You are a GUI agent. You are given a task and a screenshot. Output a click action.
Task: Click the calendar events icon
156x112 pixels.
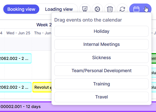click(136, 9)
